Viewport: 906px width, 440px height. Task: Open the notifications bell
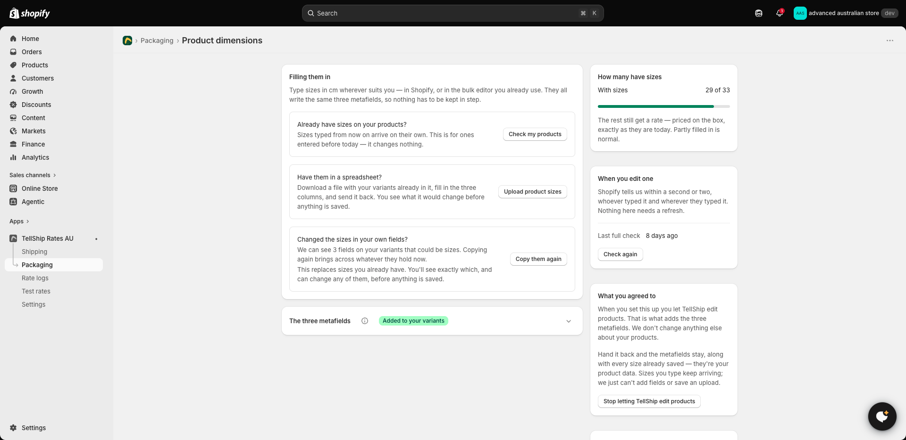pyautogui.click(x=780, y=13)
